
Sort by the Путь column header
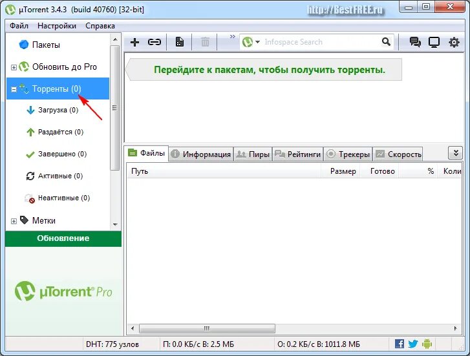[x=224, y=171]
